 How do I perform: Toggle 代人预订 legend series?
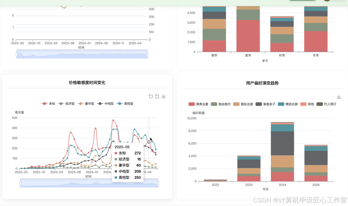tap(326, 104)
